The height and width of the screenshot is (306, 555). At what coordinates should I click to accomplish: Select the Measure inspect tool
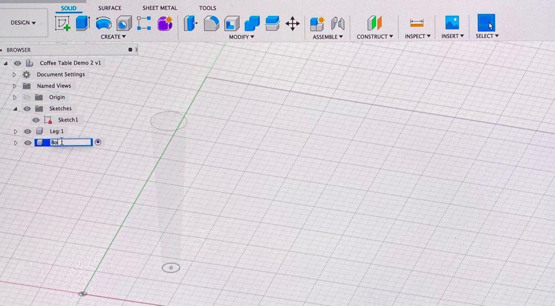click(417, 23)
